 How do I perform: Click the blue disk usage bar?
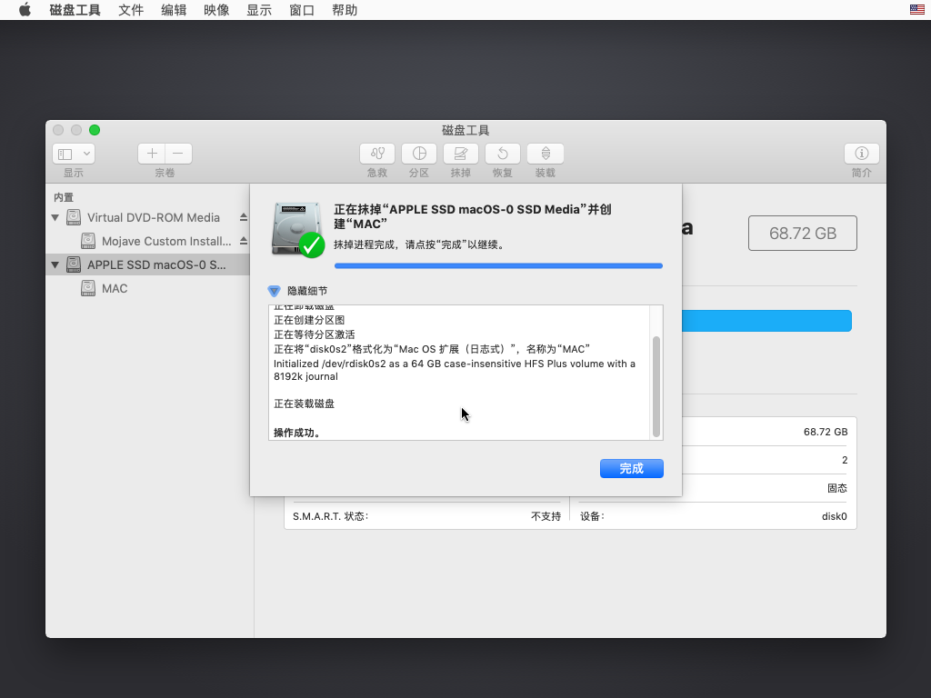[766, 321]
